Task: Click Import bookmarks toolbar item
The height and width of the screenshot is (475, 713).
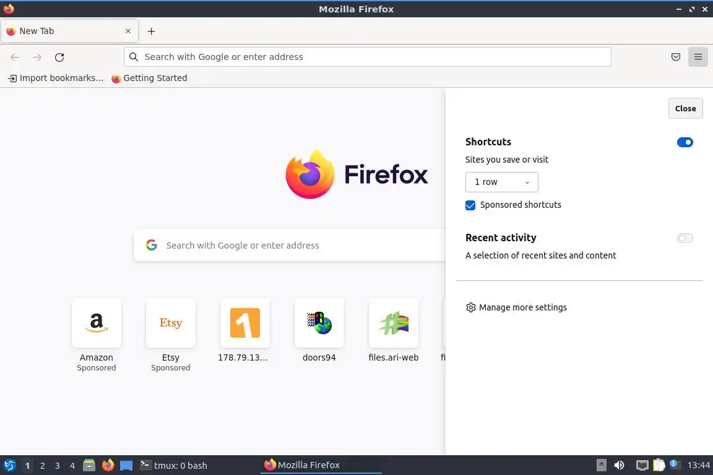Action: click(56, 78)
